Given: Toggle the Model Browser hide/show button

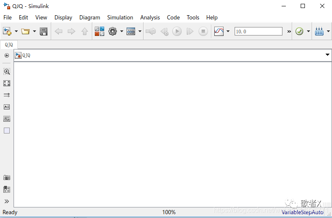Looking at the screenshot, I should click(7, 55).
